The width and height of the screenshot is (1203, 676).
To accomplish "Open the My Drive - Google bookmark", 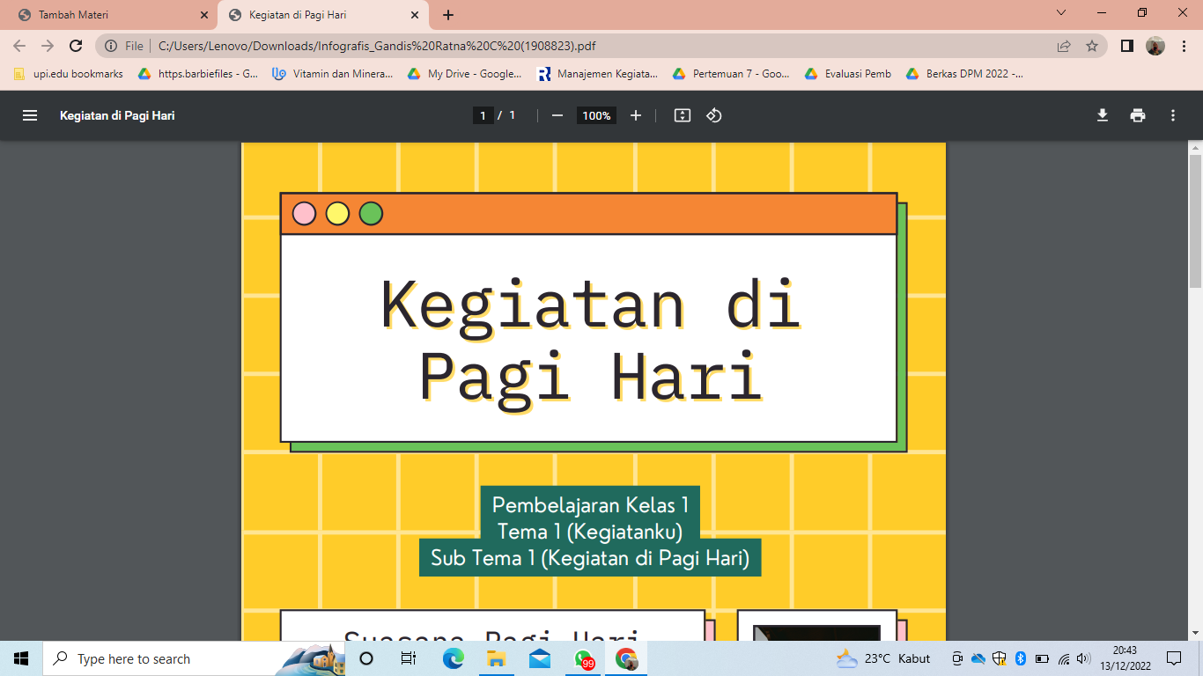I will (465, 74).
